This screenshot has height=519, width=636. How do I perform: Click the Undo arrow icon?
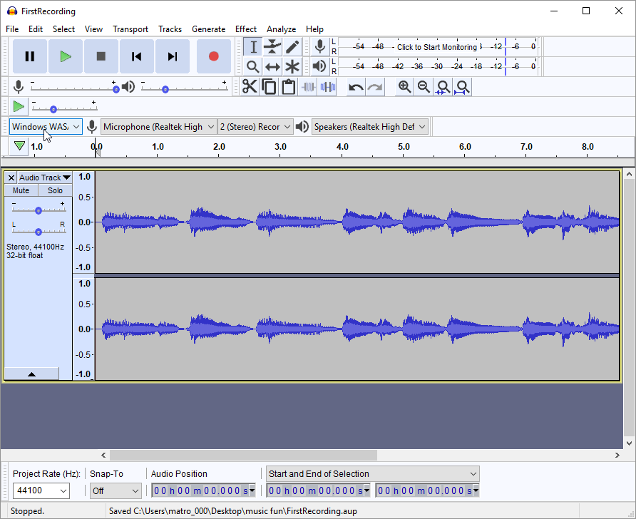tap(355, 87)
